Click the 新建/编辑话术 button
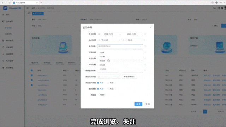 click(129, 77)
